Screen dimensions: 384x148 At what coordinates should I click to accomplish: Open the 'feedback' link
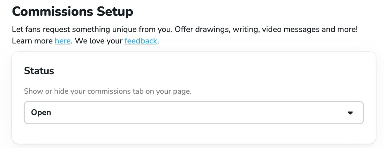pos(140,41)
